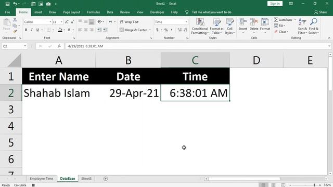Delete cells using the Delete icon
This screenshot has height=187, width=333.
point(254,25)
